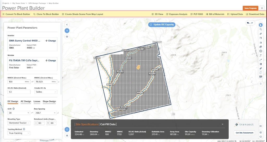The image size is (267, 142).
Task: Open the map layers round button
Action: 67,36
